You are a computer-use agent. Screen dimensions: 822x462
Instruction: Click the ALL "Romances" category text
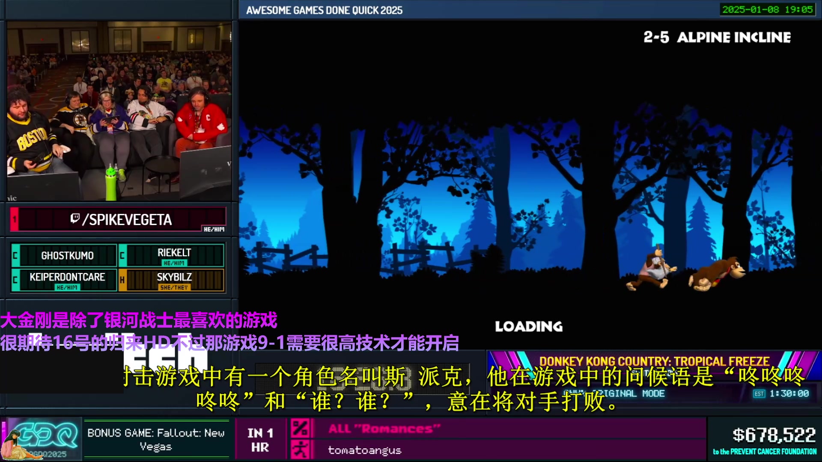click(x=384, y=429)
